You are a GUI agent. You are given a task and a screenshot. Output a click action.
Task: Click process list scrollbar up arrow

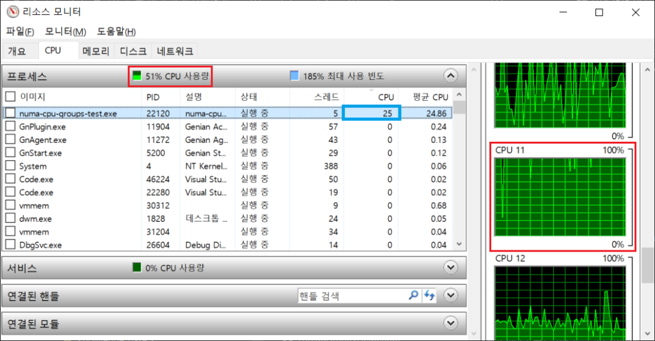pyautogui.click(x=459, y=95)
